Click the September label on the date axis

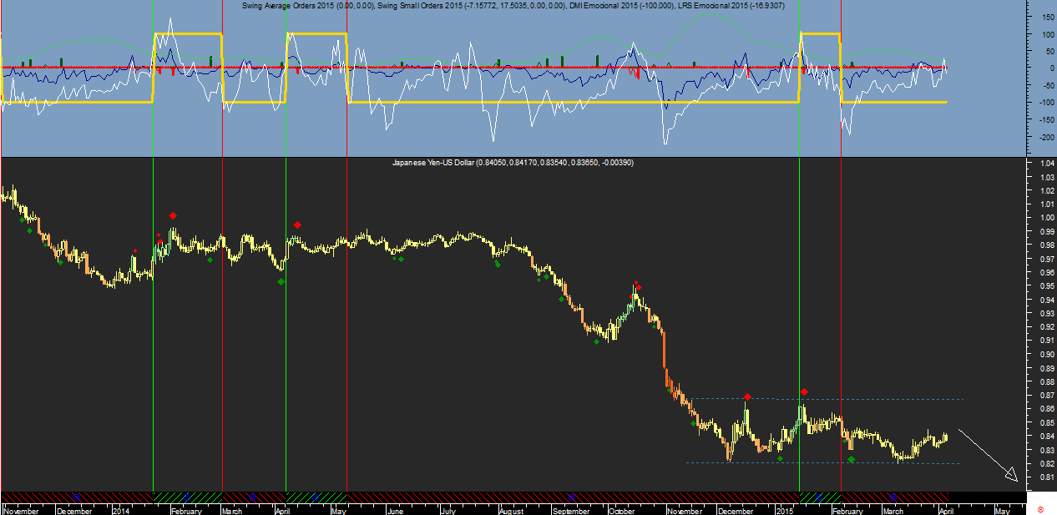pyautogui.click(x=571, y=510)
